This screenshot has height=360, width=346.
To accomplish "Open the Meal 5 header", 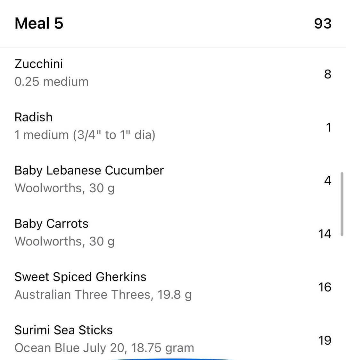I will tap(39, 23).
